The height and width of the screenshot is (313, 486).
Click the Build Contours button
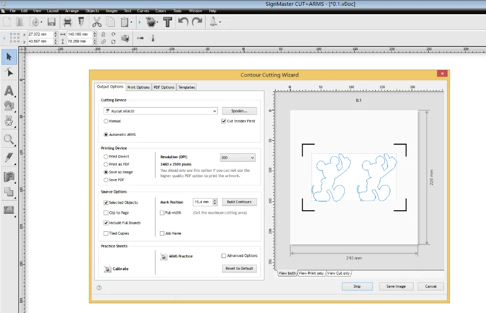(x=239, y=202)
